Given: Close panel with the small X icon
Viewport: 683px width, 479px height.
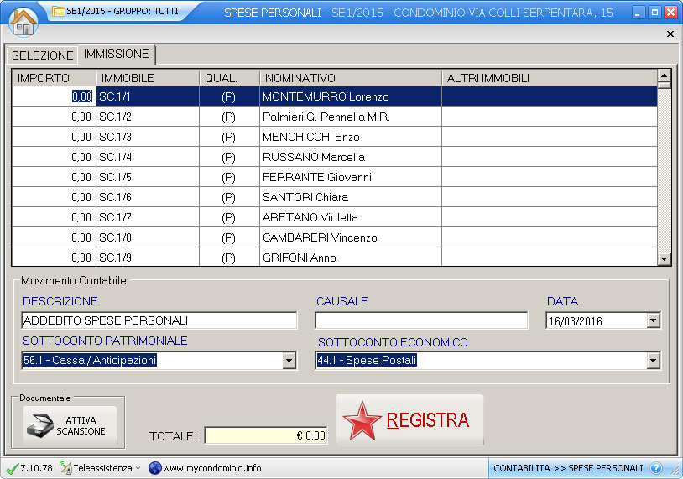Looking at the screenshot, I should pyautogui.click(x=670, y=34).
